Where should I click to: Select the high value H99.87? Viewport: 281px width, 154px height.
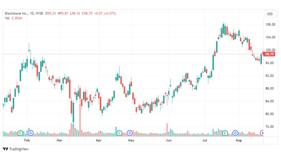(63, 13)
